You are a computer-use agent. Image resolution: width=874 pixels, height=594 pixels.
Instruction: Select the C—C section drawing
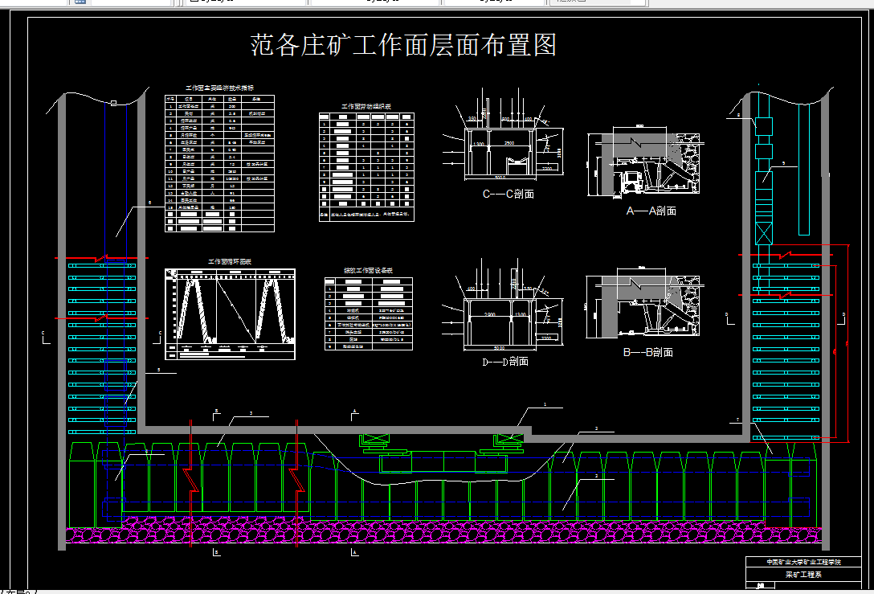pyautogui.click(x=504, y=136)
